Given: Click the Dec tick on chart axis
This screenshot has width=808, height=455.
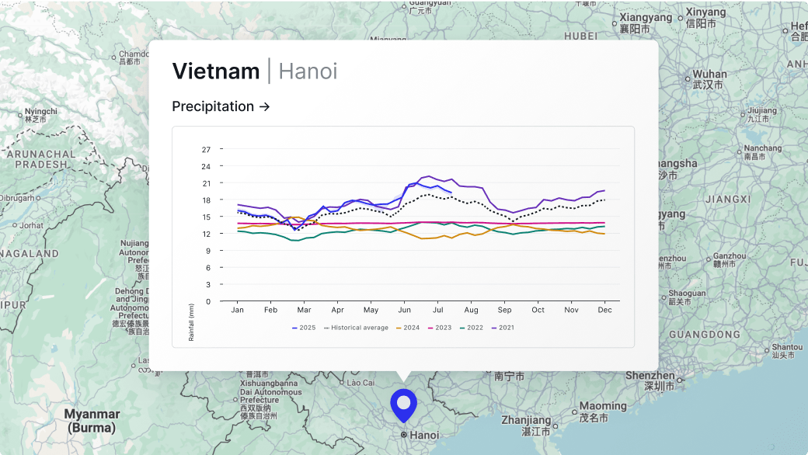Looking at the screenshot, I should [x=604, y=310].
